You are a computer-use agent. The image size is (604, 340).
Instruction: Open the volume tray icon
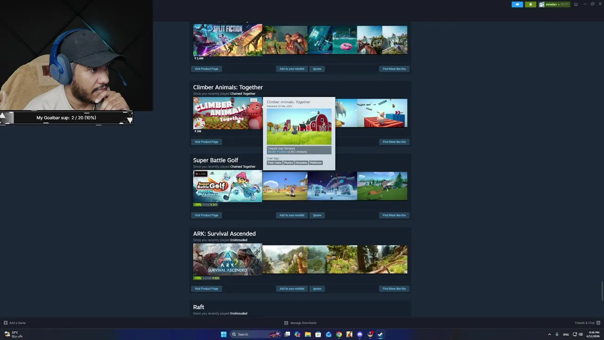[x=580, y=334]
